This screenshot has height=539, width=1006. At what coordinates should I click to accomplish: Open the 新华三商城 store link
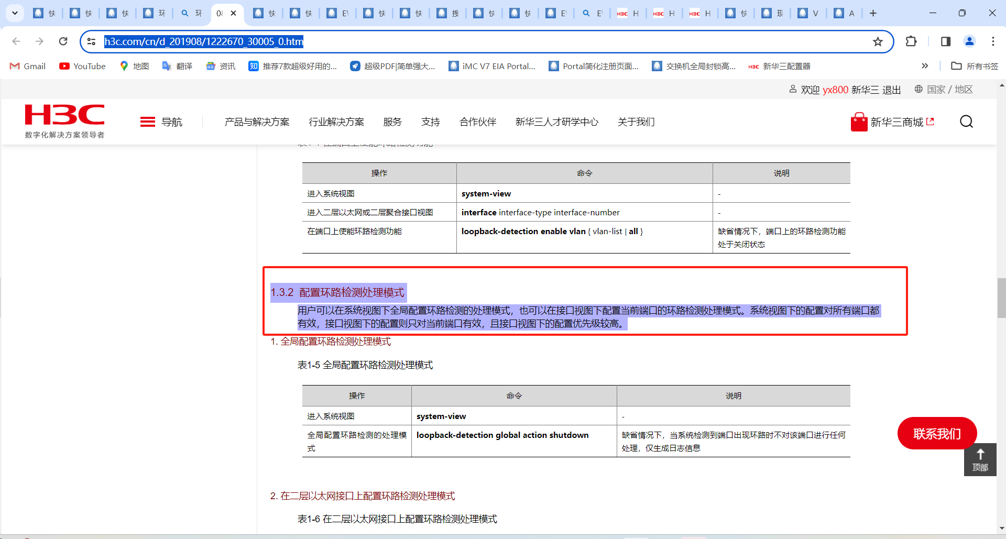click(892, 122)
